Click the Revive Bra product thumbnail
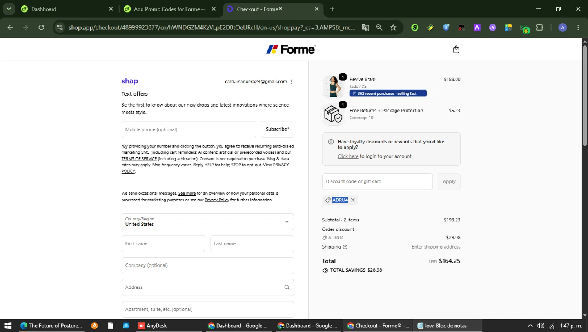 click(x=333, y=86)
